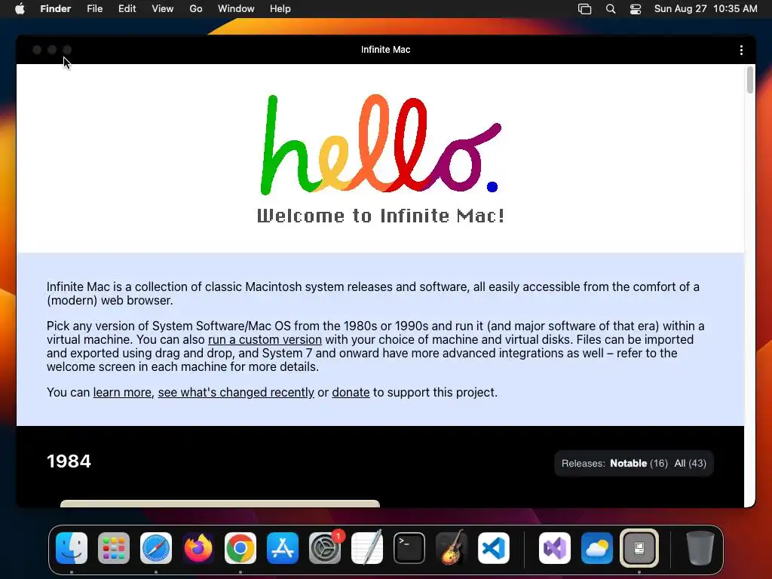The image size is (772, 579).
Task: Open Control Center in menu bar
Action: click(636, 9)
